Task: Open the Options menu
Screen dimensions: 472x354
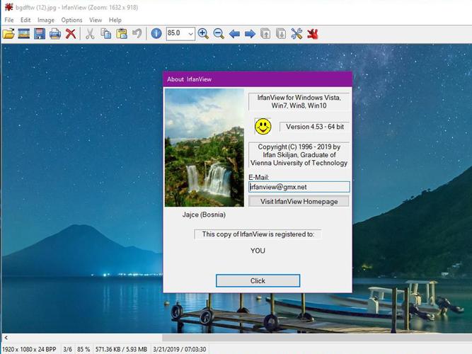Action: 71,20
